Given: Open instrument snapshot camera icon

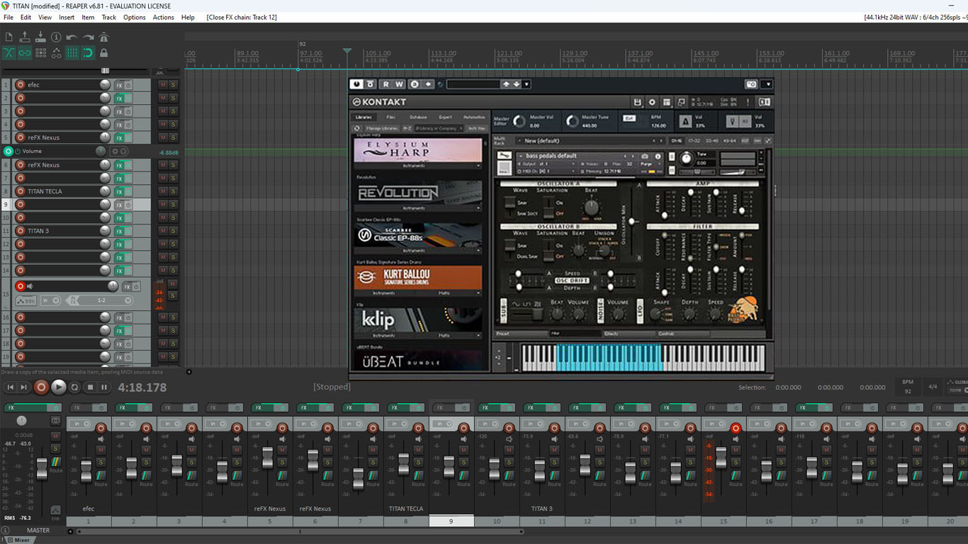Looking at the screenshot, I should (x=645, y=156).
